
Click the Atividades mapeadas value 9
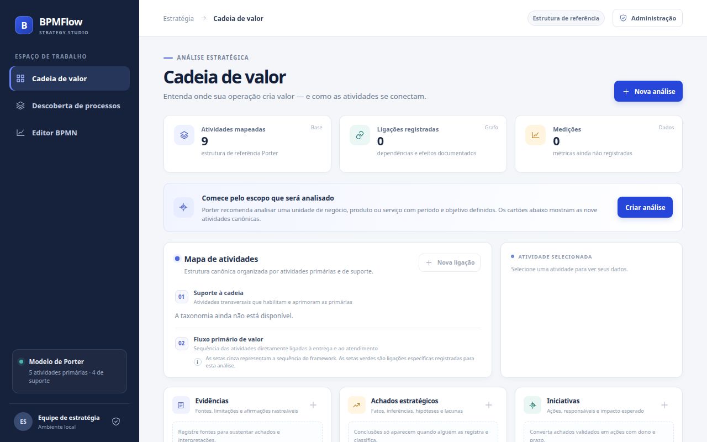click(x=205, y=141)
